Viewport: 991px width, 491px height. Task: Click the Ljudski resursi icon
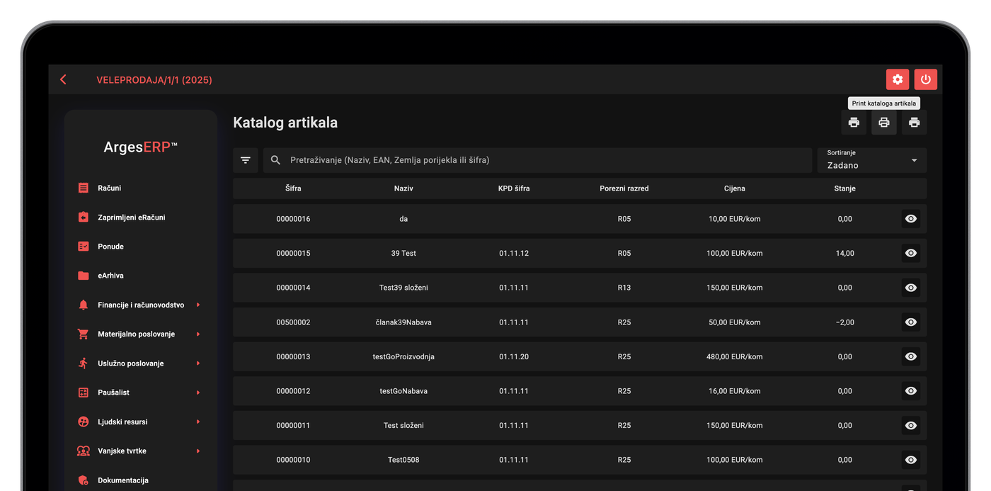tap(84, 422)
